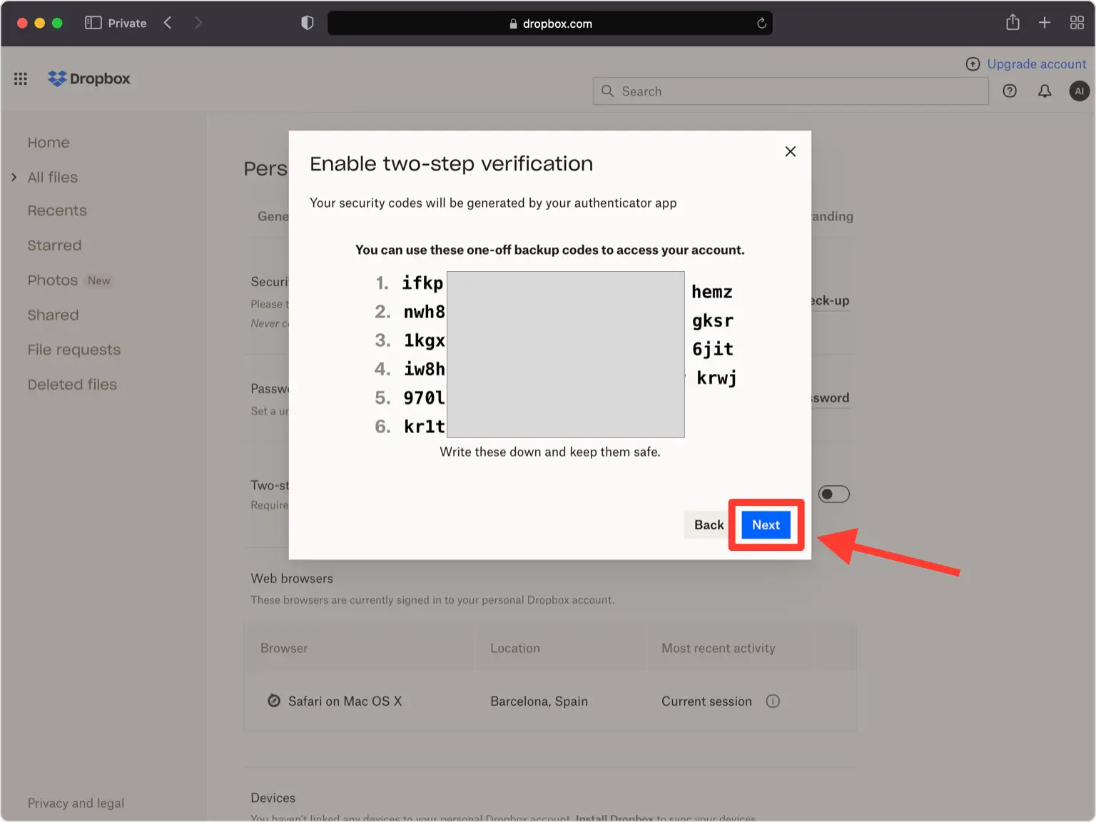Close the two-step verification dialog
Viewport: 1096px width, 822px height.
pyautogui.click(x=790, y=151)
